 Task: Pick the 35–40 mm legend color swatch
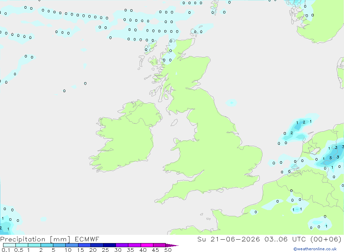134,245
